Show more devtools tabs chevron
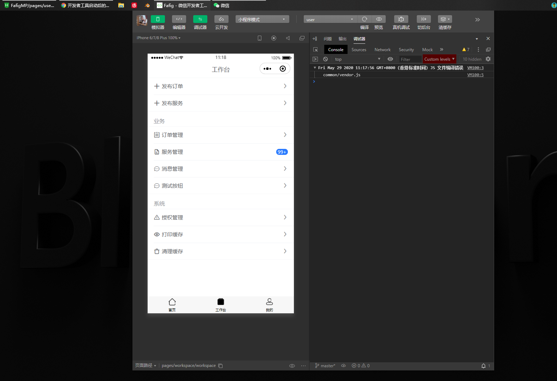The height and width of the screenshot is (381, 557). [442, 49]
